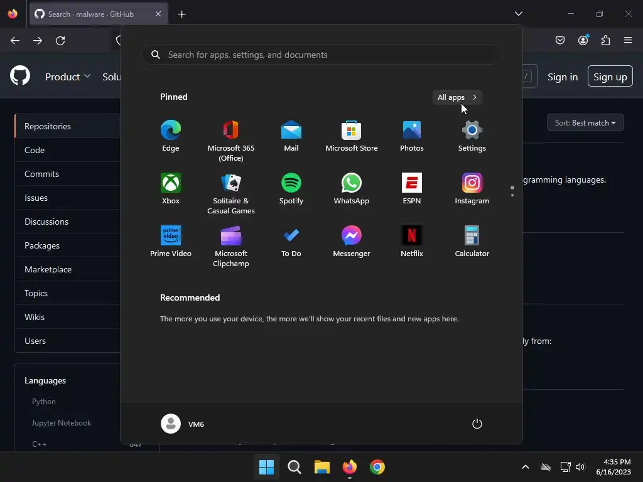The image size is (643, 482).
Task: Launch Microsoft 365 (Office)
Action: (231, 141)
